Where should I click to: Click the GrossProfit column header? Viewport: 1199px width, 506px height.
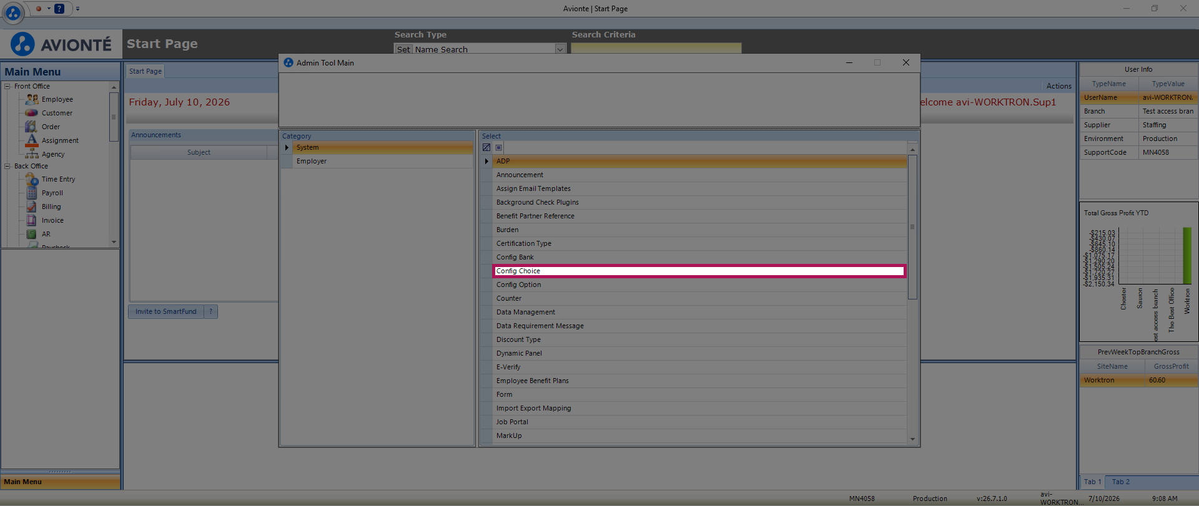(1171, 367)
